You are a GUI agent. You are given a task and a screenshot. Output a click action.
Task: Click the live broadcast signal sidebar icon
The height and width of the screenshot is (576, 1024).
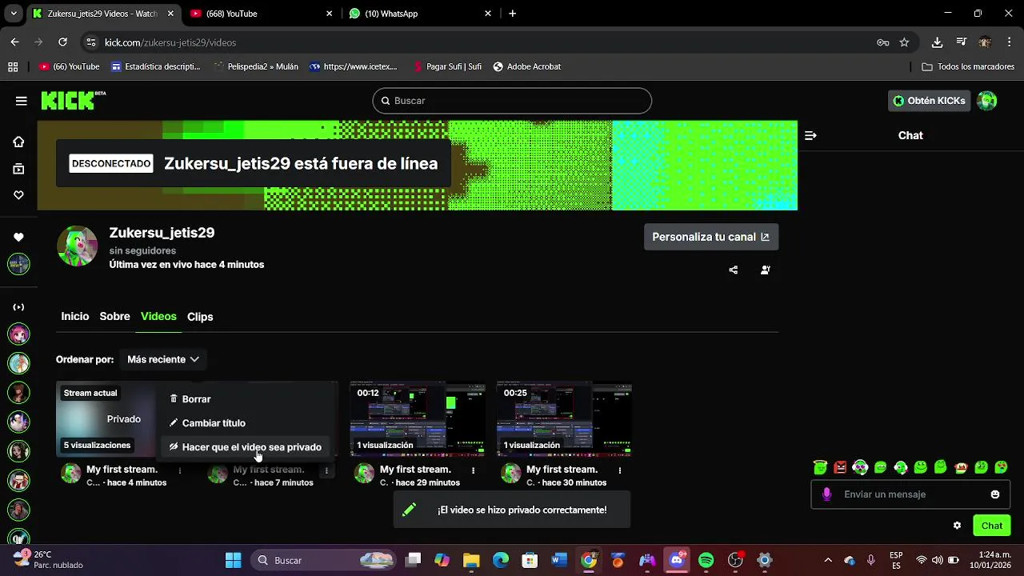[x=18, y=307]
